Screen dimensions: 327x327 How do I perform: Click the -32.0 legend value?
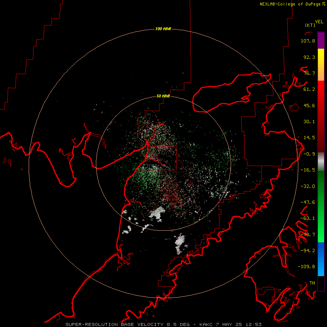coord(308,186)
